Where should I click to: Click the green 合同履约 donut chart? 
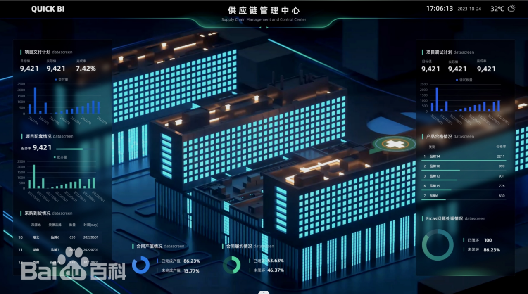pos(232,265)
